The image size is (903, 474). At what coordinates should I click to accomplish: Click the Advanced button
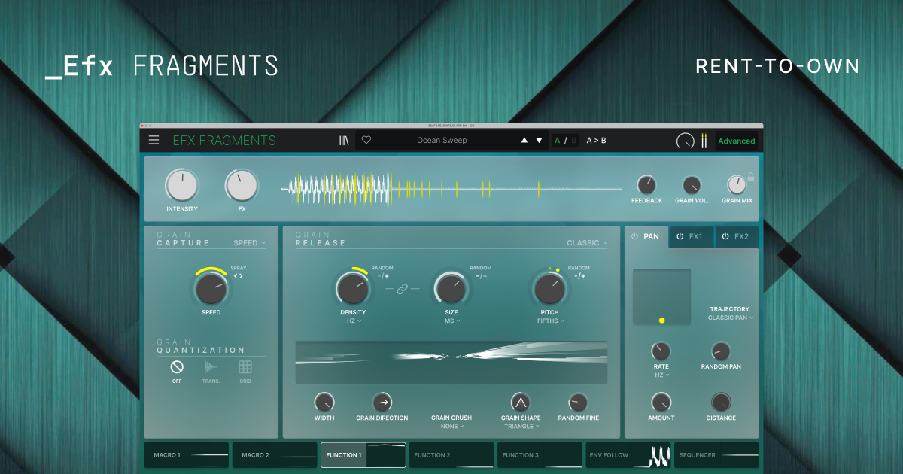[x=736, y=141]
